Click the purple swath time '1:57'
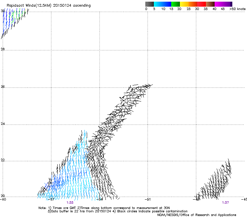This screenshot has width=247, height=217. [225, 203]
